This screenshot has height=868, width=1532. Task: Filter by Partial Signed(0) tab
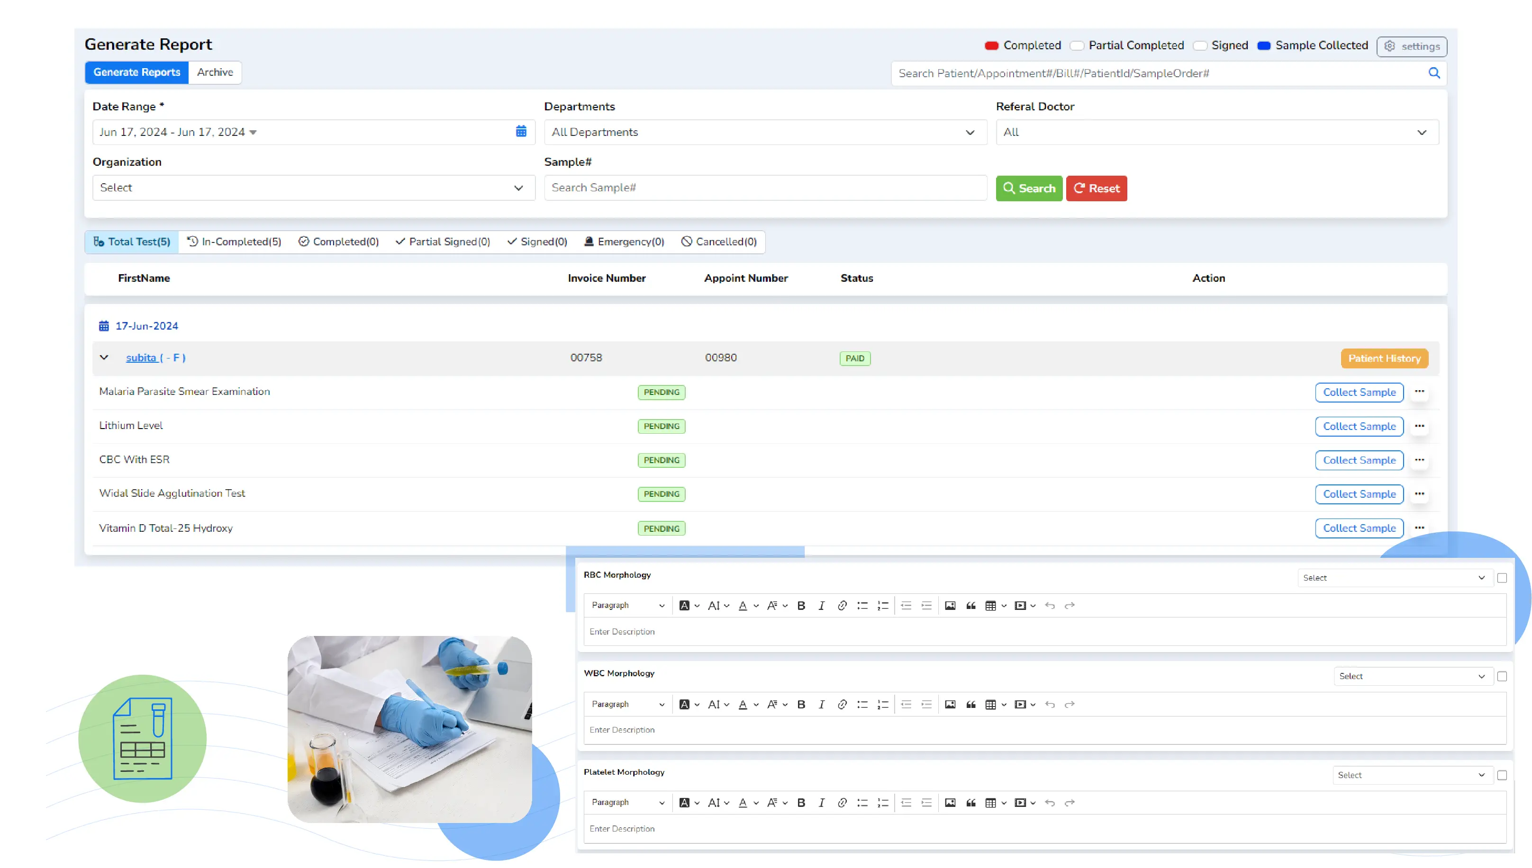(x=443, y=242)
